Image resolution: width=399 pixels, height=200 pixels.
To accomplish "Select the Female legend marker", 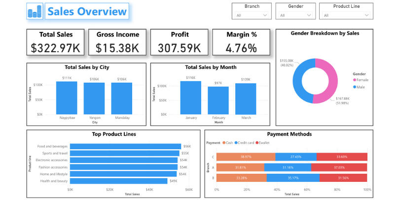I will 354,80.
